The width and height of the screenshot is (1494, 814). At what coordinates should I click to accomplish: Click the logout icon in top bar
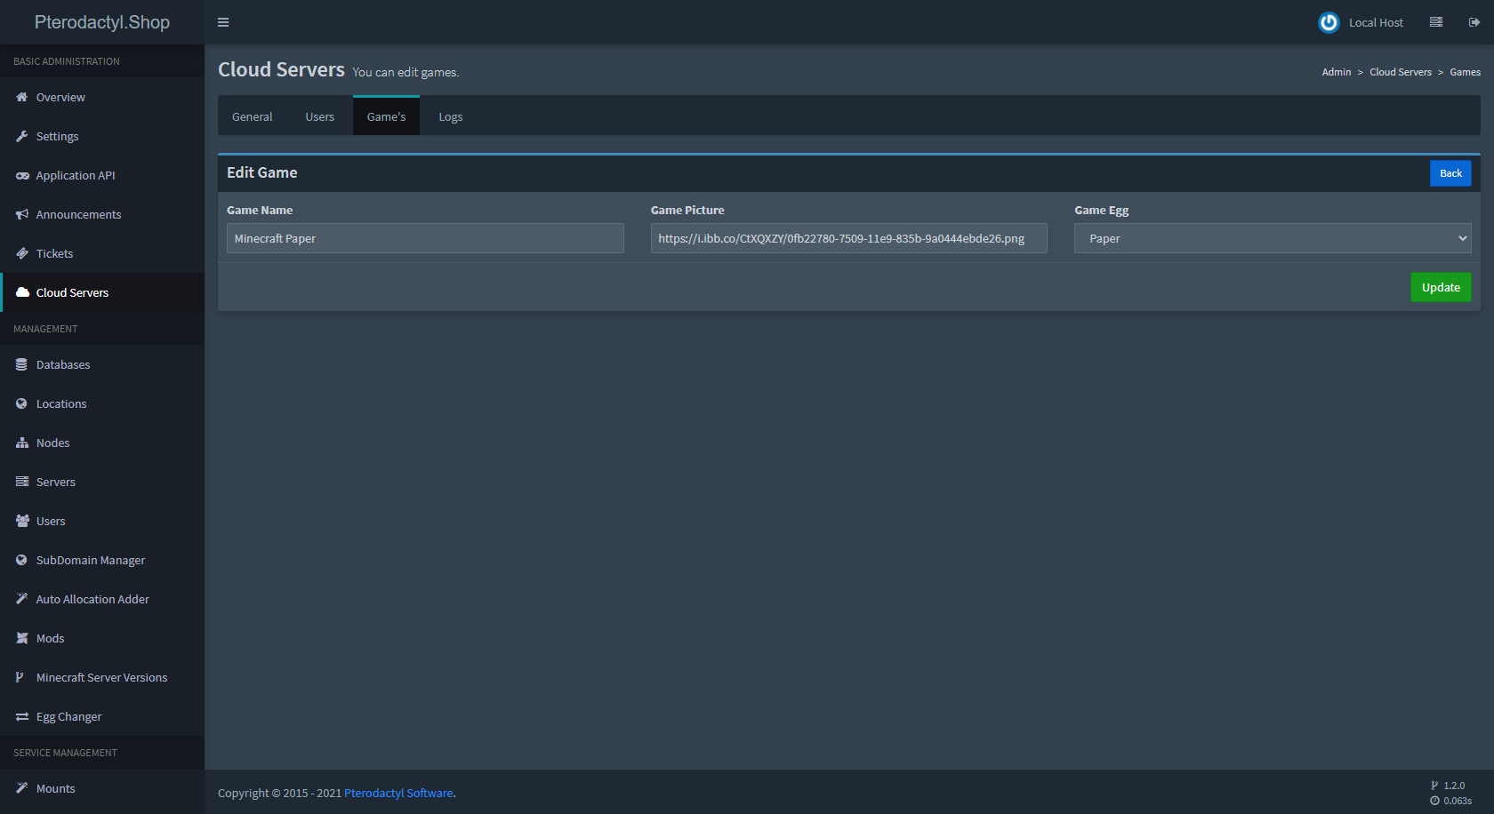click(x=1474, y=22)
